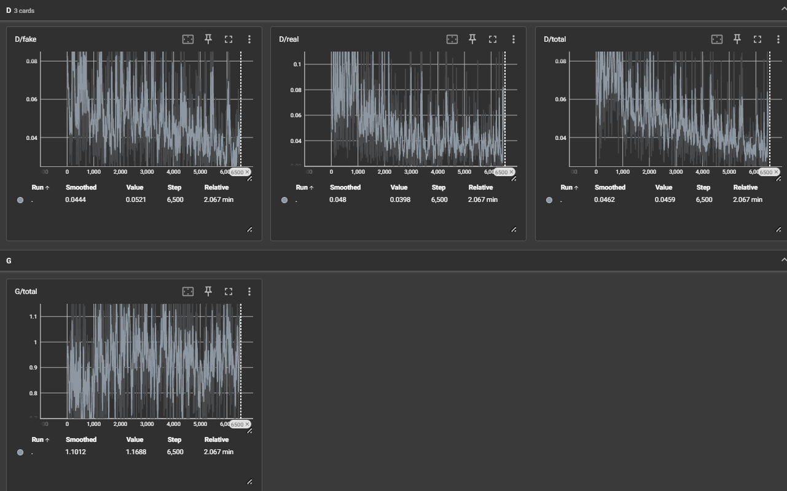This screenshot has width=787, height=491.
Task: Toggle full size for D/real chart
Action: click(493, 39)
